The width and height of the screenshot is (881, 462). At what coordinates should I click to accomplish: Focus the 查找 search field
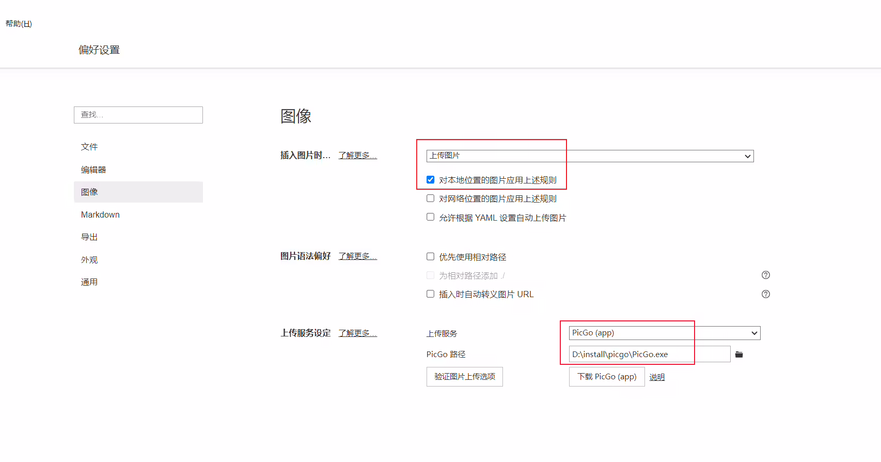138,115
